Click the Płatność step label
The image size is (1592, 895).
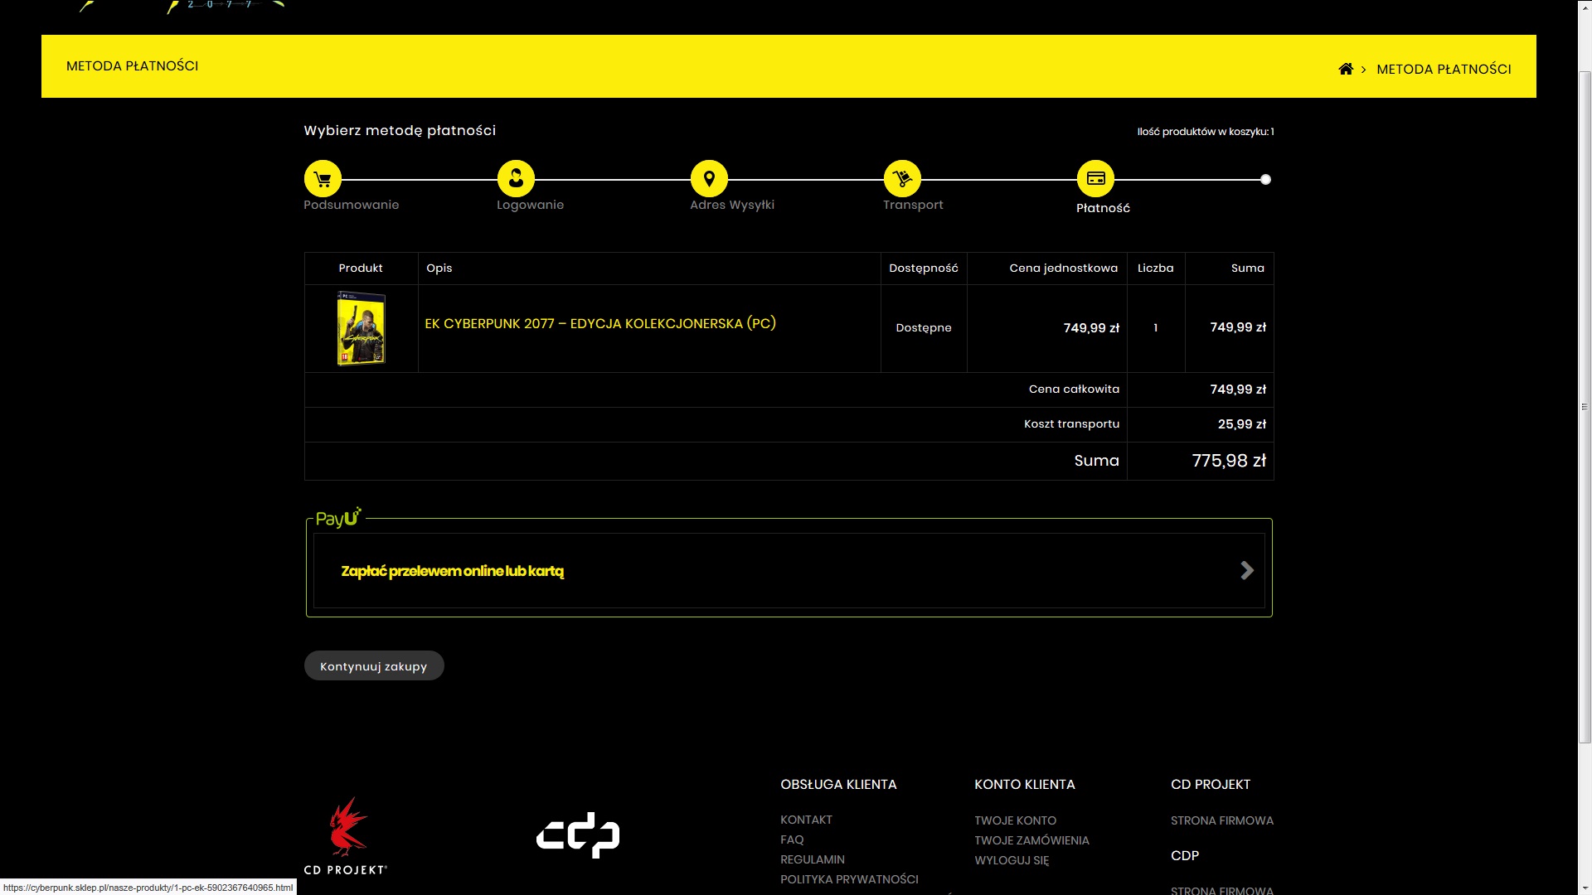pos(1103,208)
